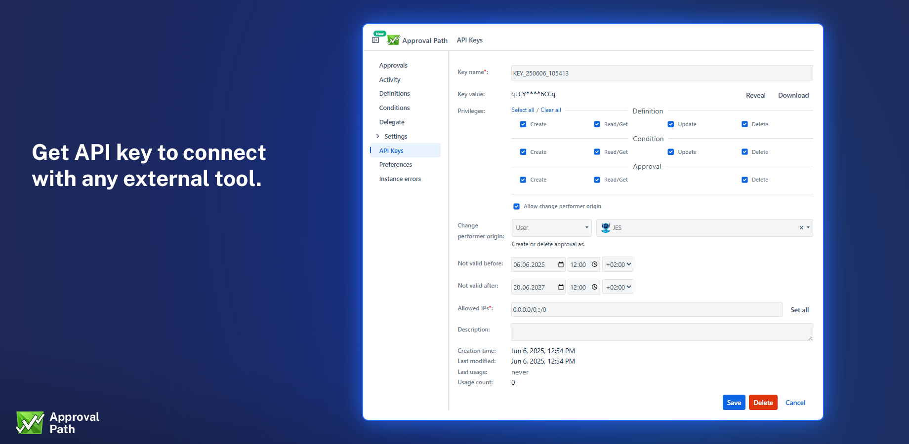Toggle Definition Create checkbox
909x444 pixels.
click(523, 124)
